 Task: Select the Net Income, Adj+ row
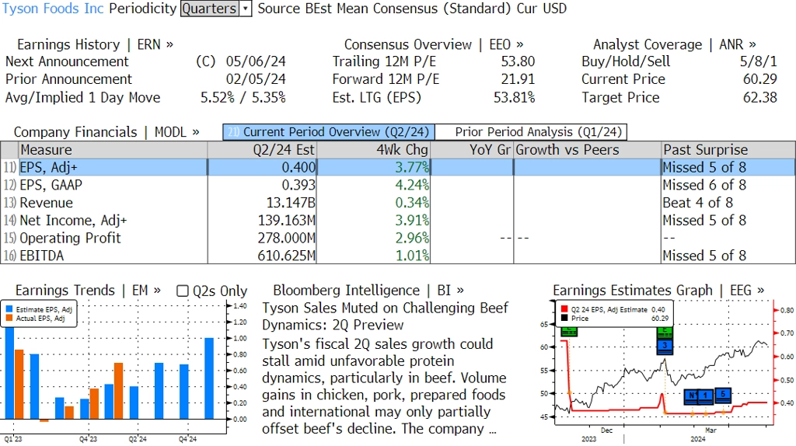[x=397, y=221]
